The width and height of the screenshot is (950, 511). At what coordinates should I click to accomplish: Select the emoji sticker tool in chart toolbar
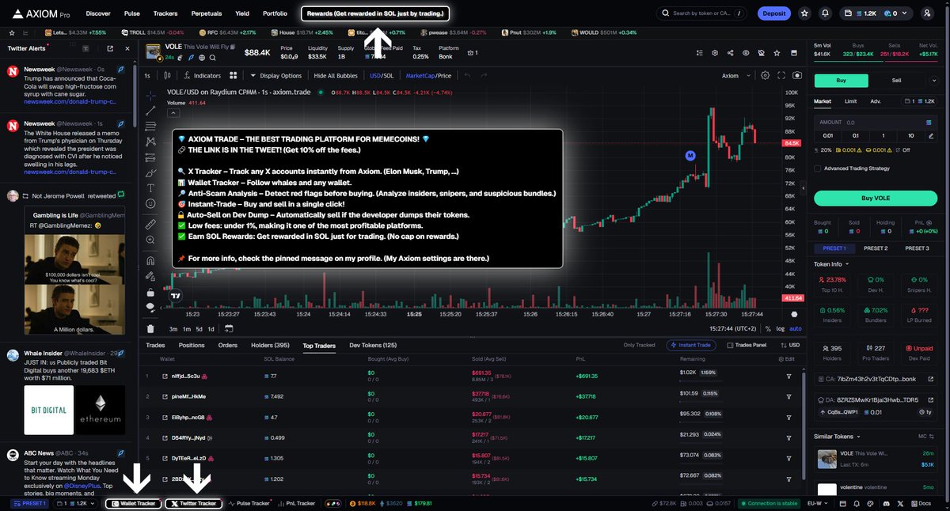(x=150, y=204)
